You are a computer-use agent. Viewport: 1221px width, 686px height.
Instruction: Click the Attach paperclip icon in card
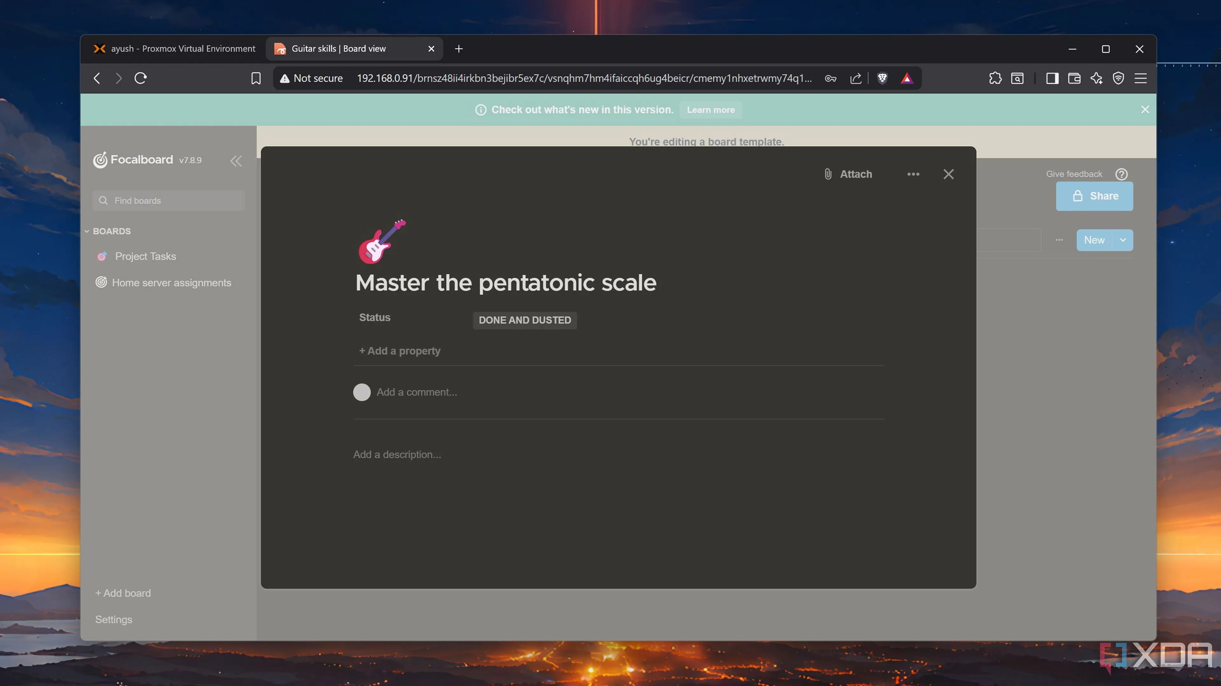pos(828,174)
